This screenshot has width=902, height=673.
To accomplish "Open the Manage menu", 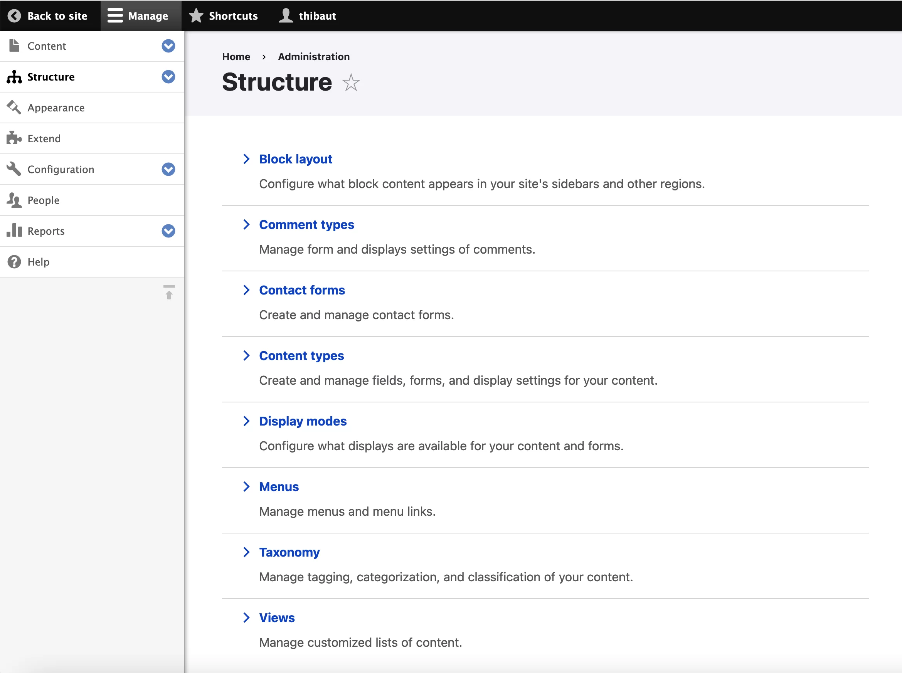I will point(138,15).
